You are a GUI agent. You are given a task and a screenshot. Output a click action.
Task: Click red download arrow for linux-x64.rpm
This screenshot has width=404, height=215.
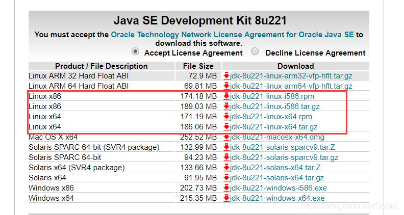(226, 117)
